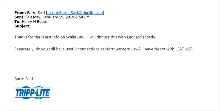Click the Tripp-Lite logo image
The width and height of the screenshot is (220, 111).
tap(33, 93)
